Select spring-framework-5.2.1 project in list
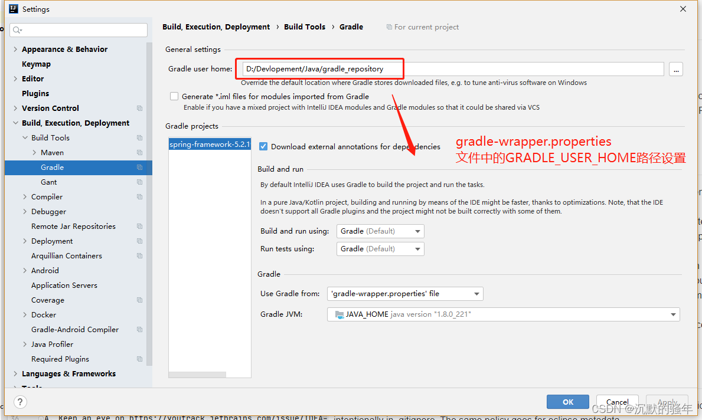702x420 pixels. pyautogui.click(x=210, y=145)
